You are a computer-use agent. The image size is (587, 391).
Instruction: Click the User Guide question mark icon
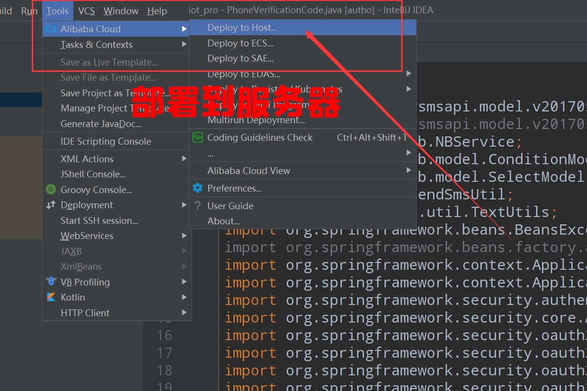pyautogui.click(x=197, y=206)
